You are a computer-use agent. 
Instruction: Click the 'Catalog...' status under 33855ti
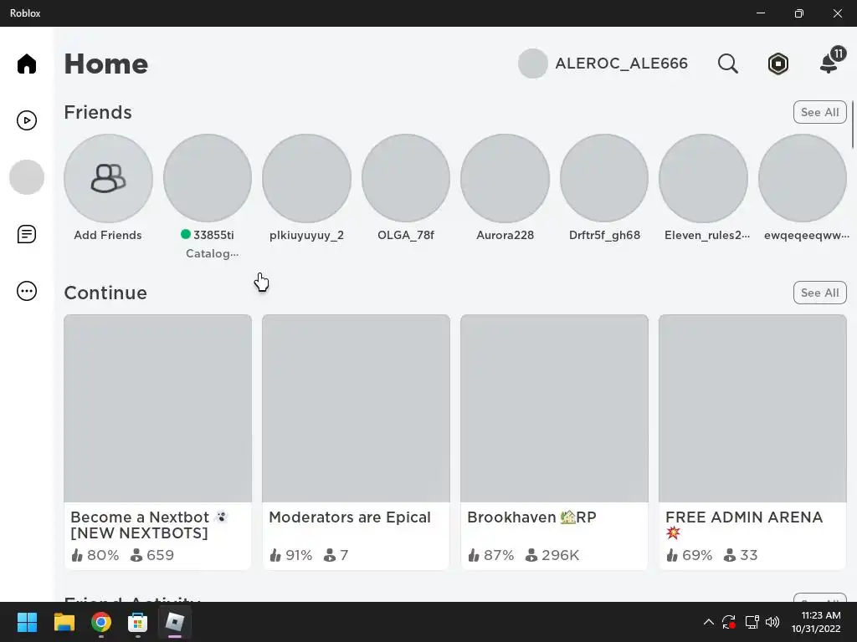[x=212, y=253]
